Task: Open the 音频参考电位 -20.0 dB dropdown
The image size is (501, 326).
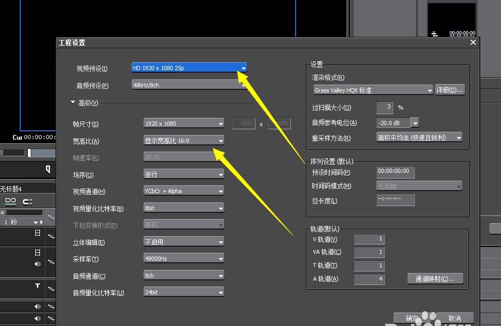Action: click(x=414, y=123)
